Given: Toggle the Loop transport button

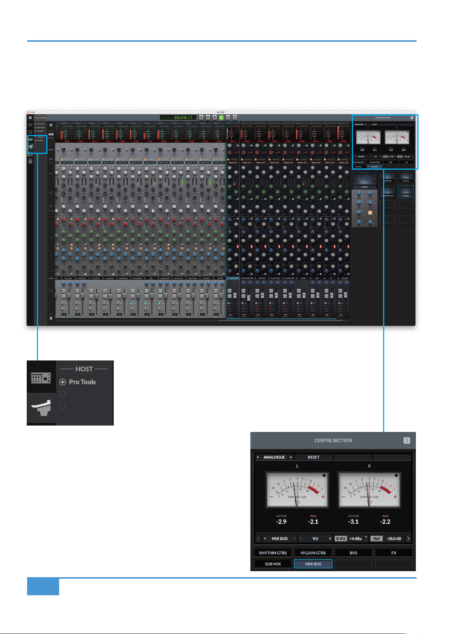Looking at the screenshot, I should pyautogui.click(x=235, y=117).
